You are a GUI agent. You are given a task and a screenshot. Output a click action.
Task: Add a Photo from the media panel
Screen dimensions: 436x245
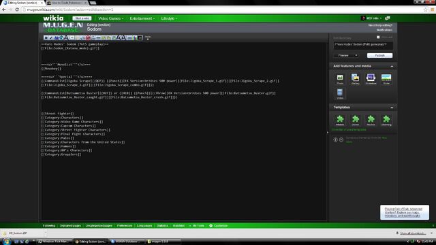point(340,79)
